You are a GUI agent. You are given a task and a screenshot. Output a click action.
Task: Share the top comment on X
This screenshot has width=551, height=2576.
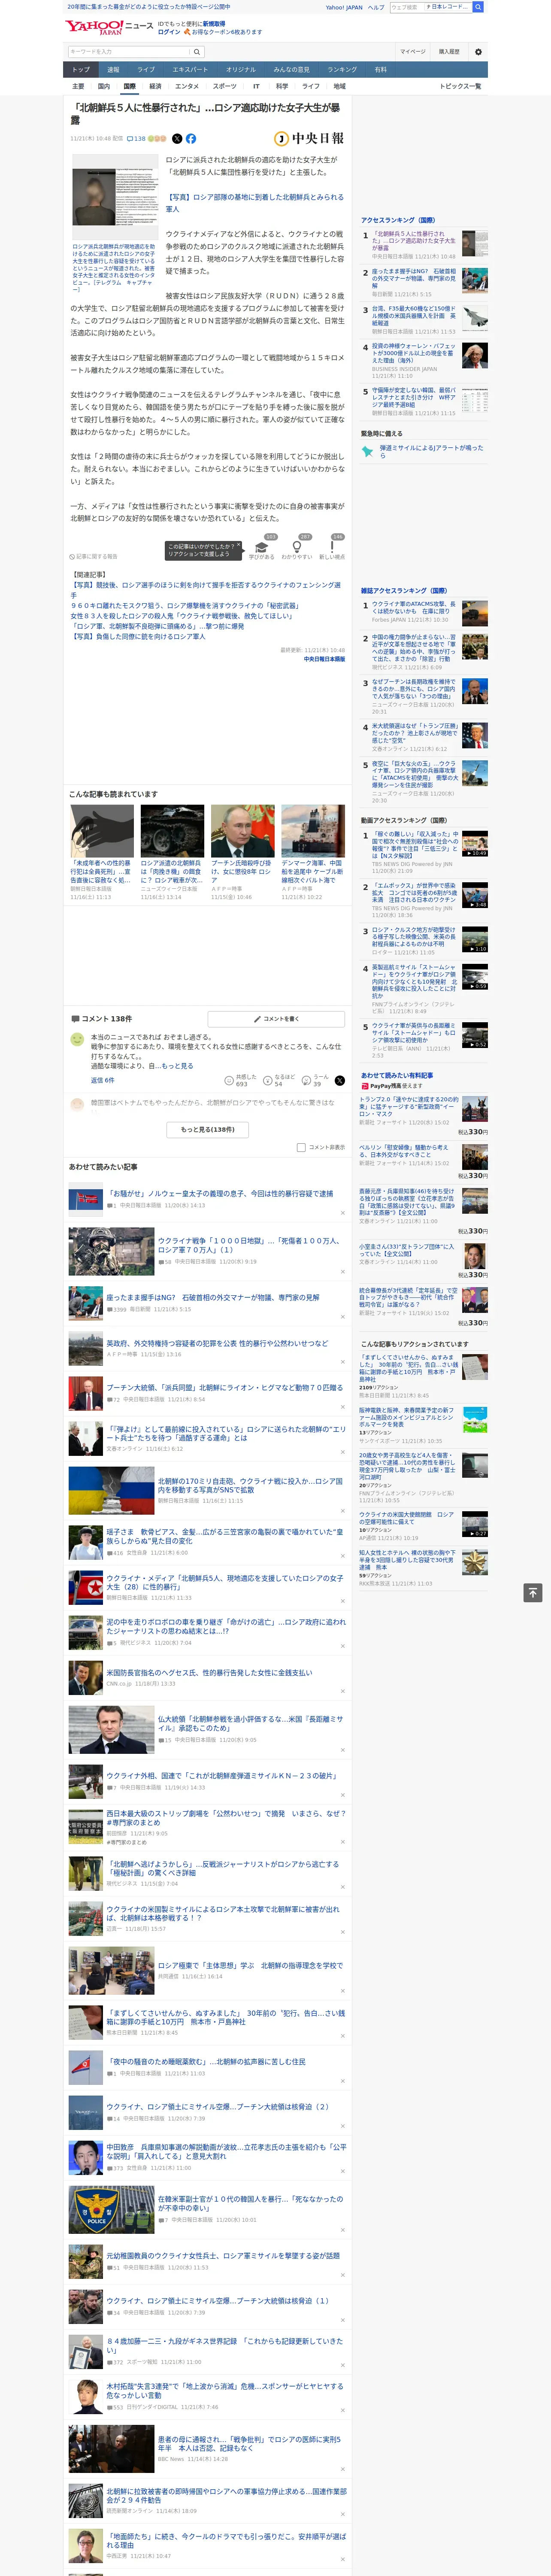click(339, 1081)
